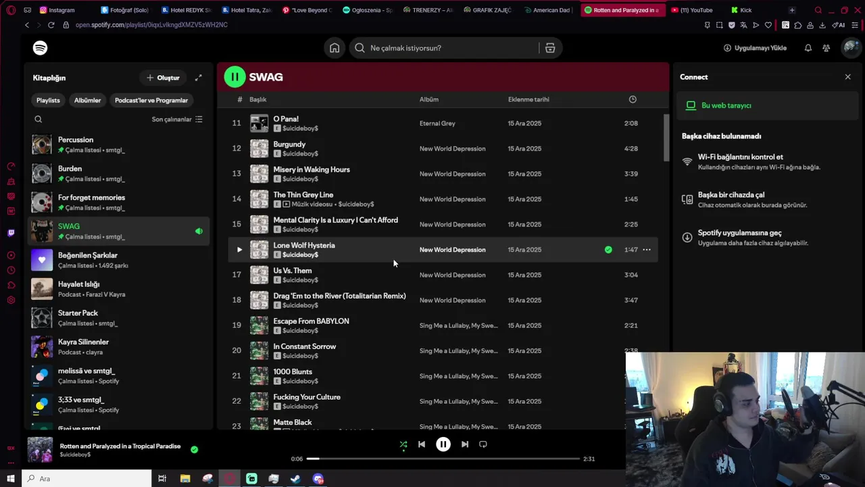Click the Windows Ara search box

tap(86, 478)
